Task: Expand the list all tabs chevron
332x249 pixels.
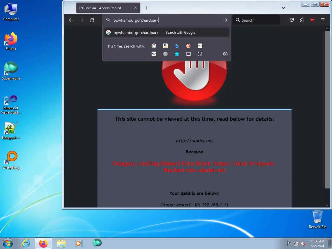Action: point(284,8)
